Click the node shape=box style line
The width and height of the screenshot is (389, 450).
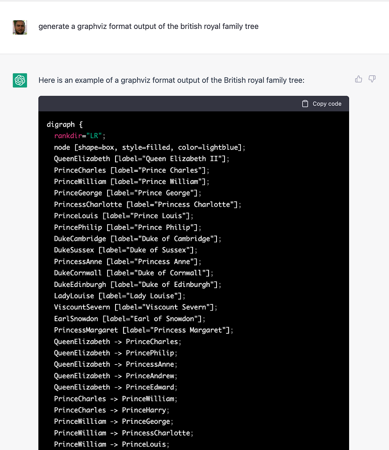click(x=149, y=147)
